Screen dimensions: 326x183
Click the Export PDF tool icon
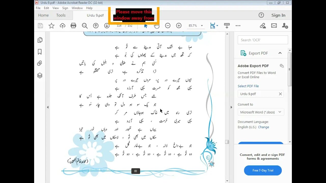pos(243,53)
